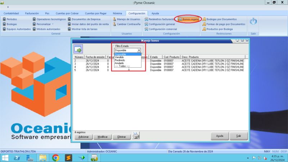288x162 pixels.
Task: Open the Nómina tab
Action: tap(117, 13)
